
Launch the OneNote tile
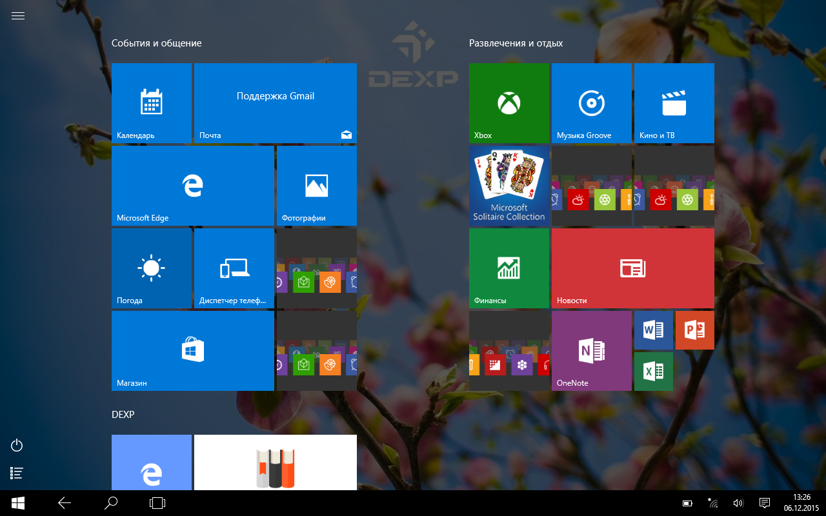592,351
